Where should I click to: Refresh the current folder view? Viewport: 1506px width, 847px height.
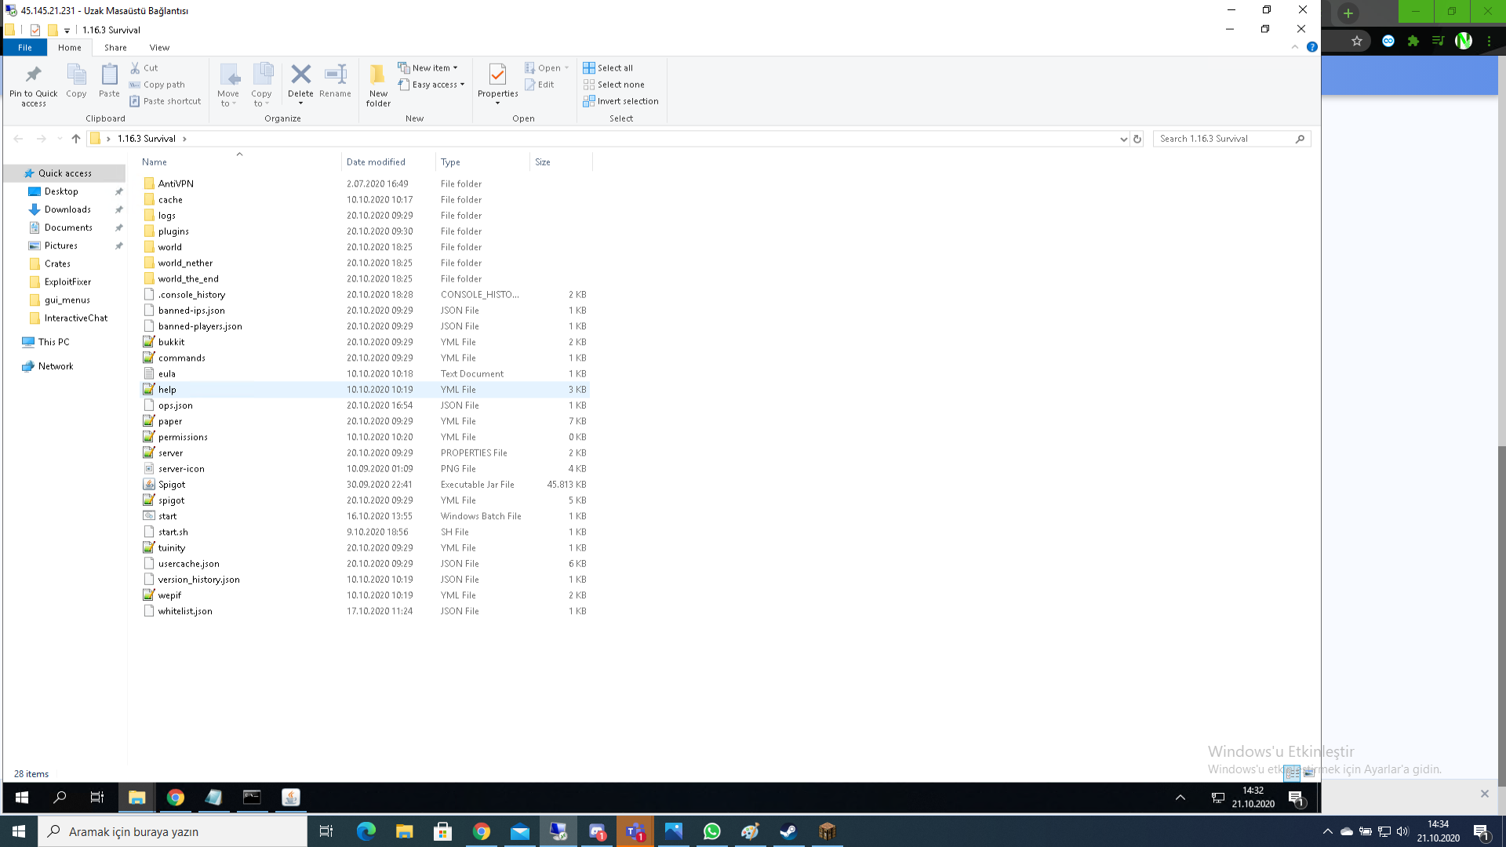pyautogui.click(x=1137, y=139)
